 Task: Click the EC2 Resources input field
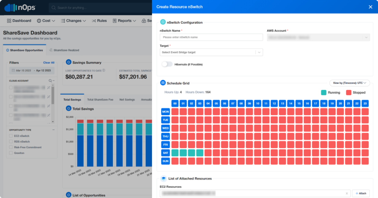point(255,194)
